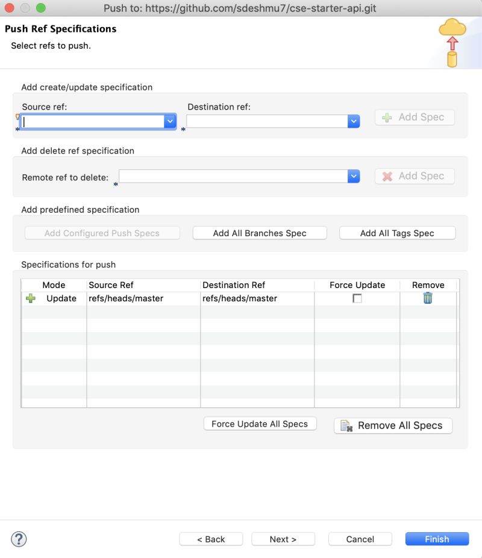Click the red X Add Spec icon

click(x=386, y=176)
